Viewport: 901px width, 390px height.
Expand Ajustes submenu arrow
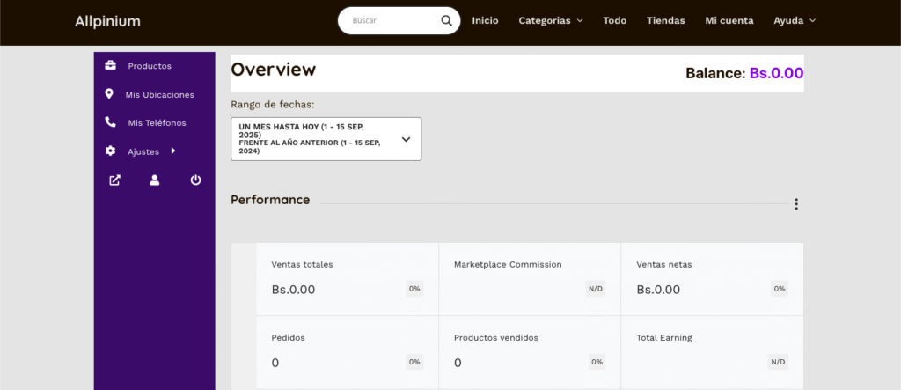[x=173, y=151]
